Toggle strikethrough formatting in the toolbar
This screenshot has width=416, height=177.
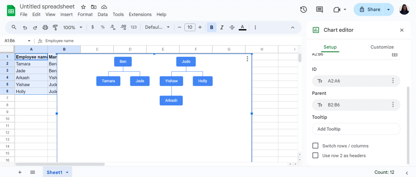point(232,27)
